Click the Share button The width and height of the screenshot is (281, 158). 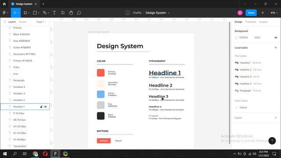[x=251, y=13]
